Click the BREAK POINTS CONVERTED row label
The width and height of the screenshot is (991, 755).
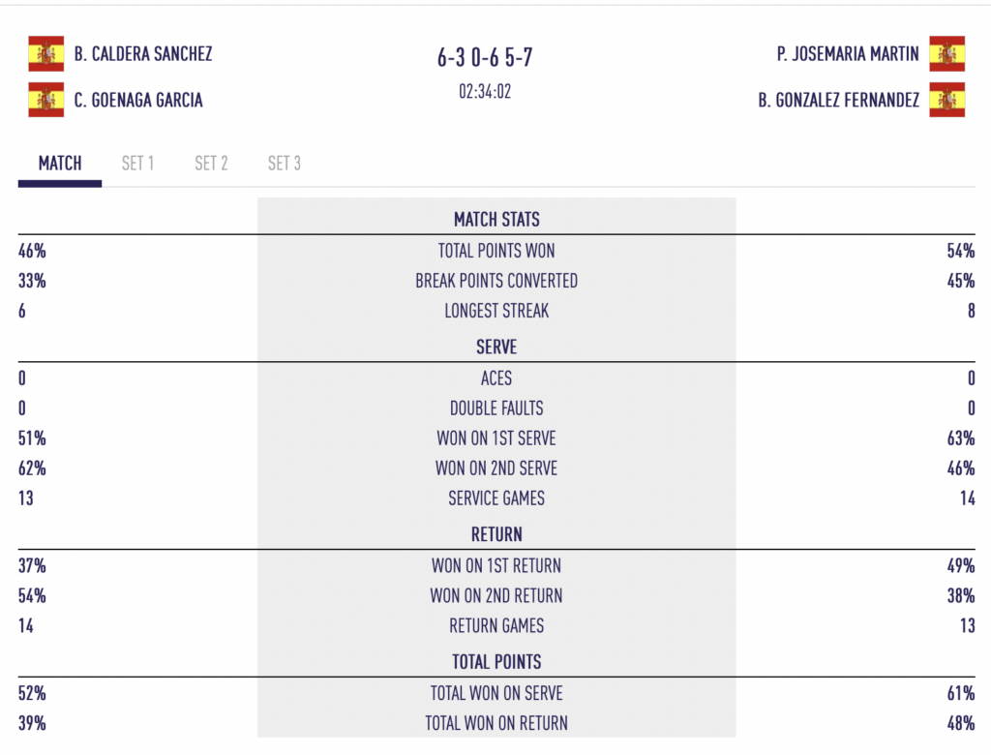tap(496, 281)
